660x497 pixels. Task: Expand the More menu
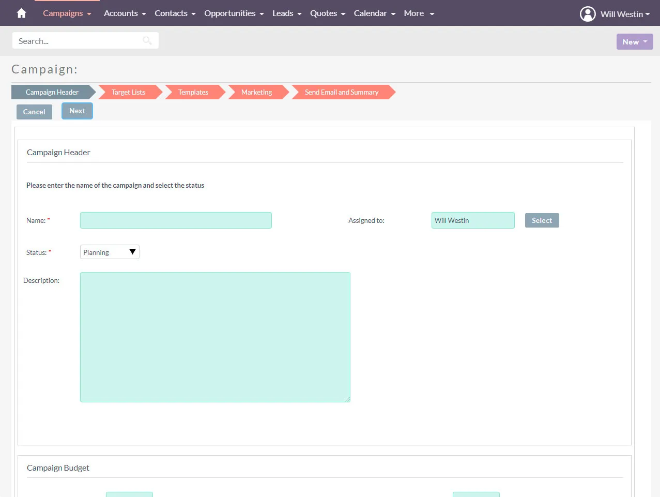click(419, 13)
